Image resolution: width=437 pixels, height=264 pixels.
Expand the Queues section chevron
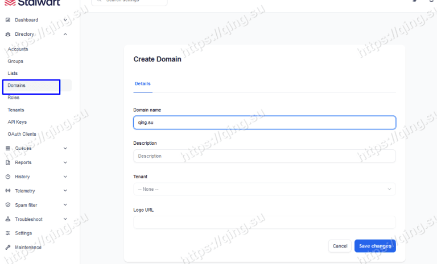click(65, 148)
